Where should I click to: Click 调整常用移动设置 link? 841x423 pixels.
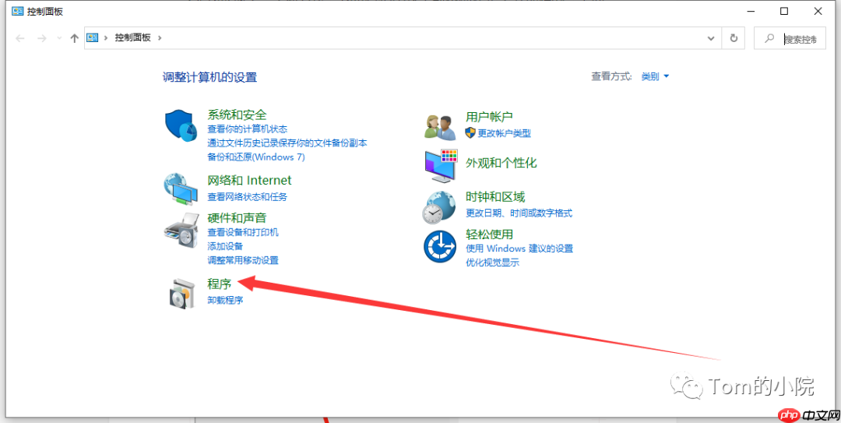(243, 260)
